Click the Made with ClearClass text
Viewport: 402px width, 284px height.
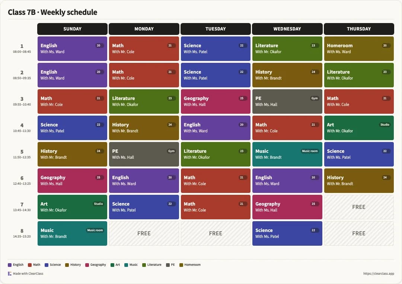point(28,274)
